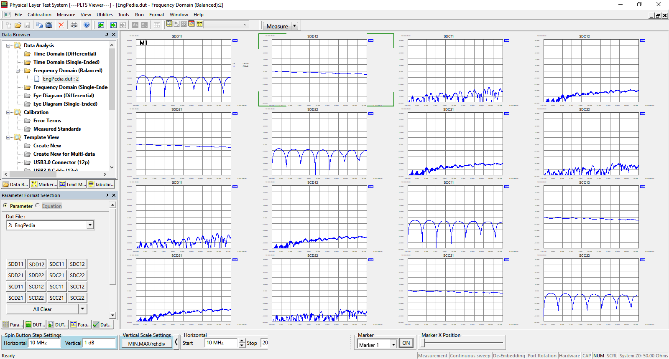Click the Vertical 1 dB field
669x359 pixels.
coord(99,343)
